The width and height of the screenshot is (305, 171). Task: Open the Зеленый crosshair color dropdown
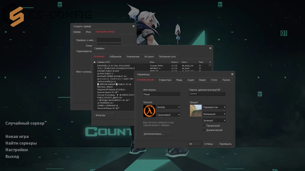pos(214,120)
